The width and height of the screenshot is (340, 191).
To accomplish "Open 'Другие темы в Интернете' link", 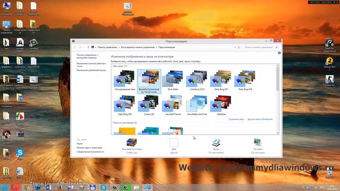I will [x=260, y=119].
